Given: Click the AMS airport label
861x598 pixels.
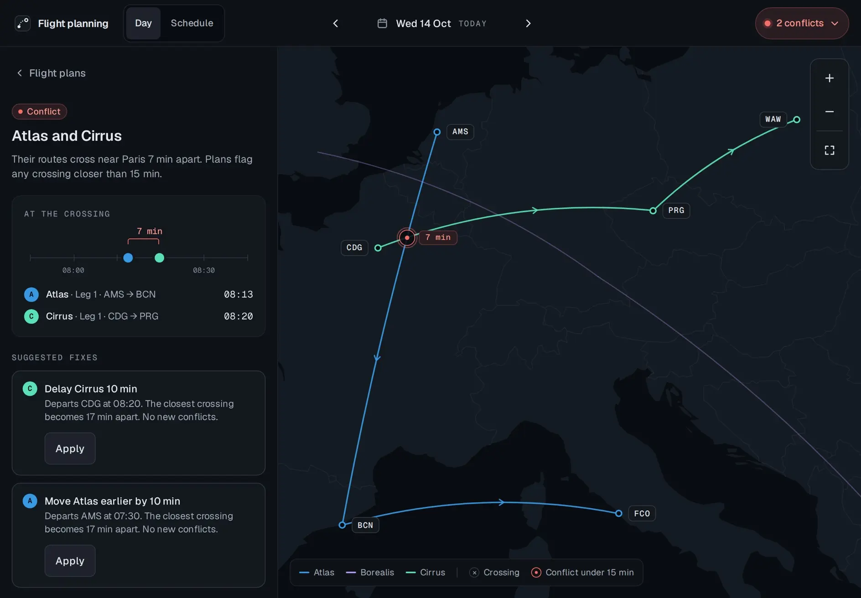Looking at the screenshot, I should click(x=460, y=132).
